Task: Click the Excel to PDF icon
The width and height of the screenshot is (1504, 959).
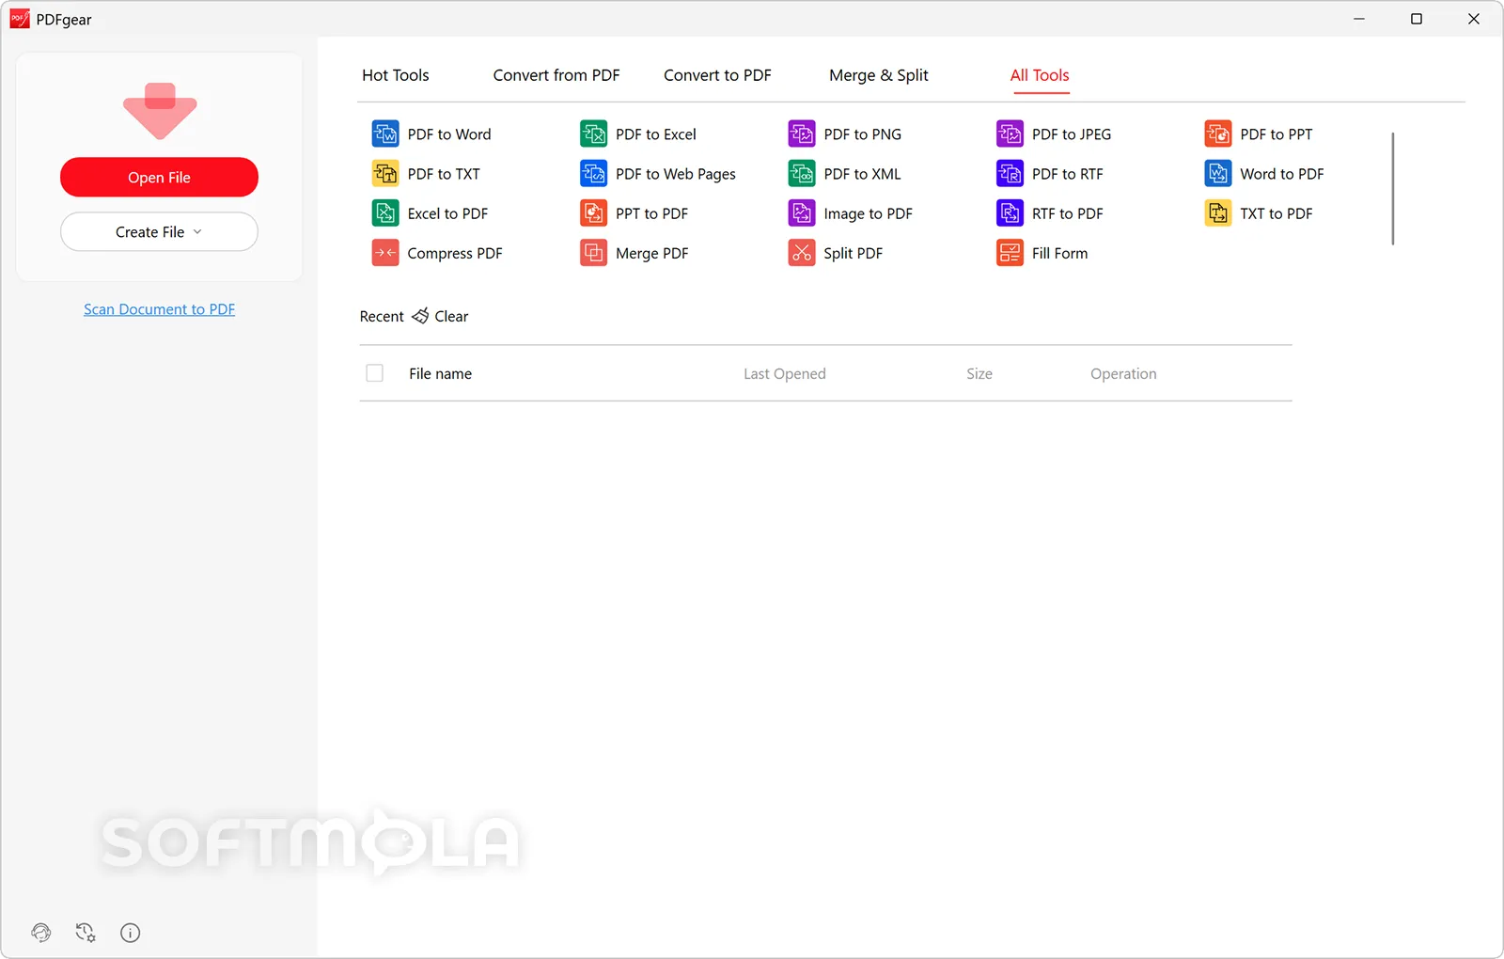Action: [x=385, y=213]
